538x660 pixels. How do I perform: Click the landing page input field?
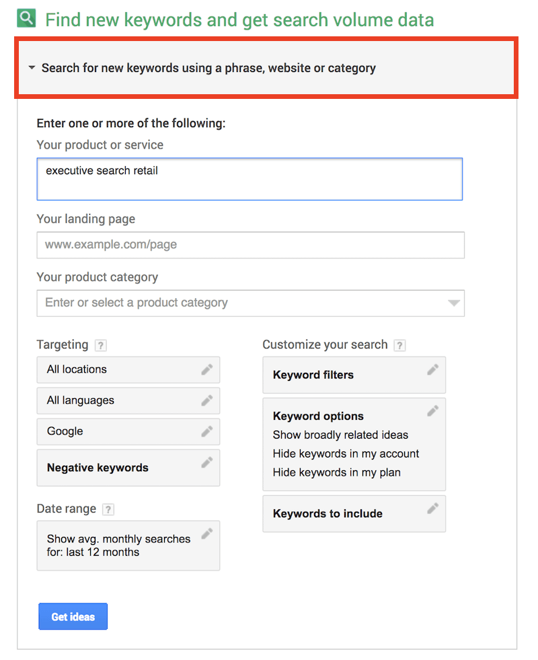pyautogui.click(x=250, y=245)
